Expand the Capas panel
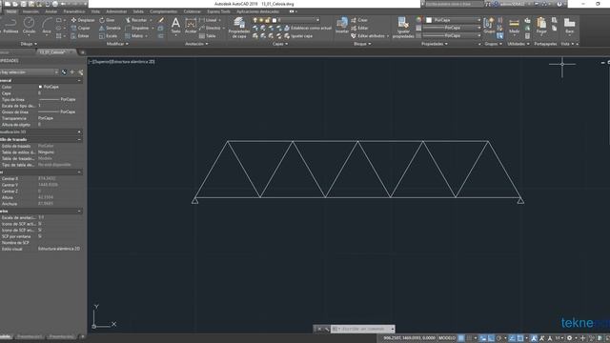The image size is (610, 343). click(x=280, y=44)
